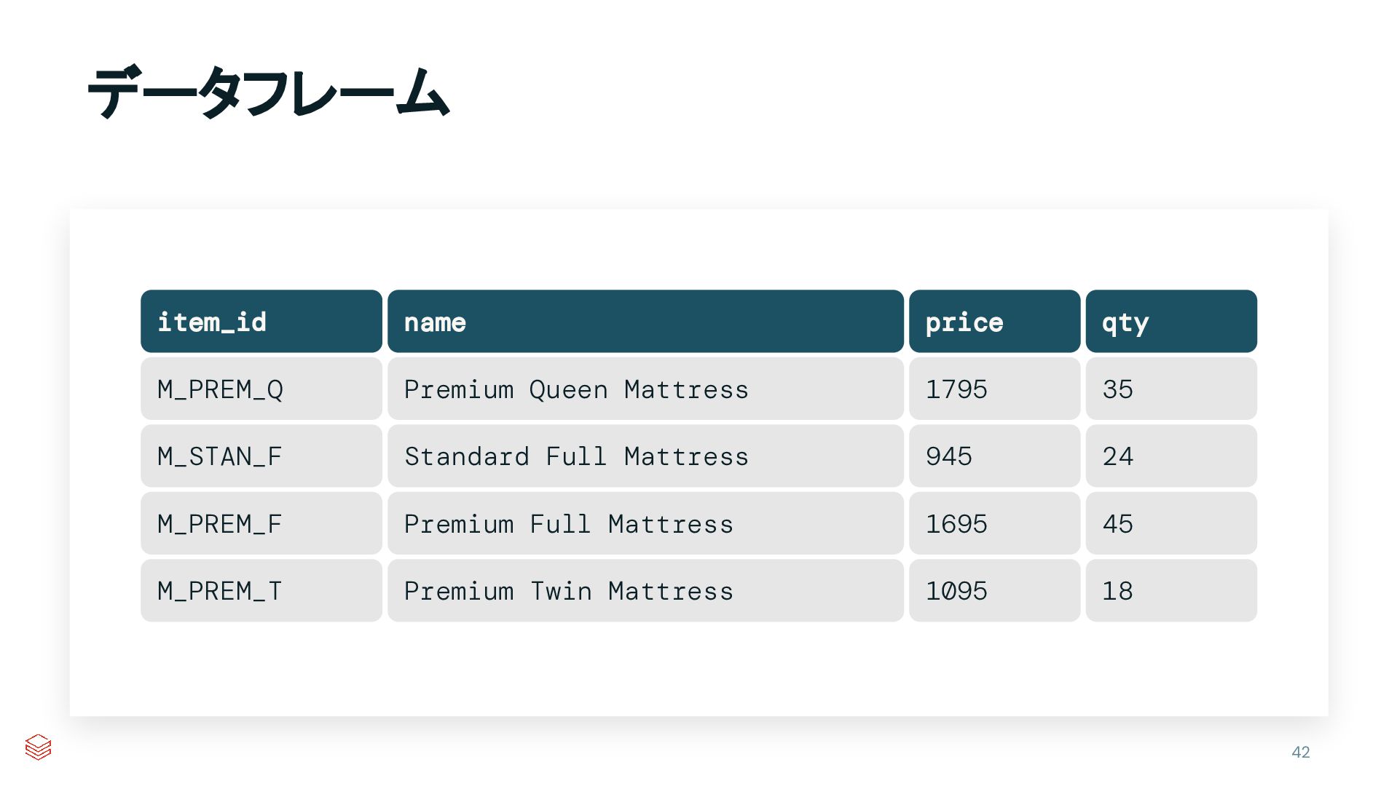The height and width of the screenshot is (786, 1397).
Task: Click the Standard Full Mattress cell
Action: 645,456
